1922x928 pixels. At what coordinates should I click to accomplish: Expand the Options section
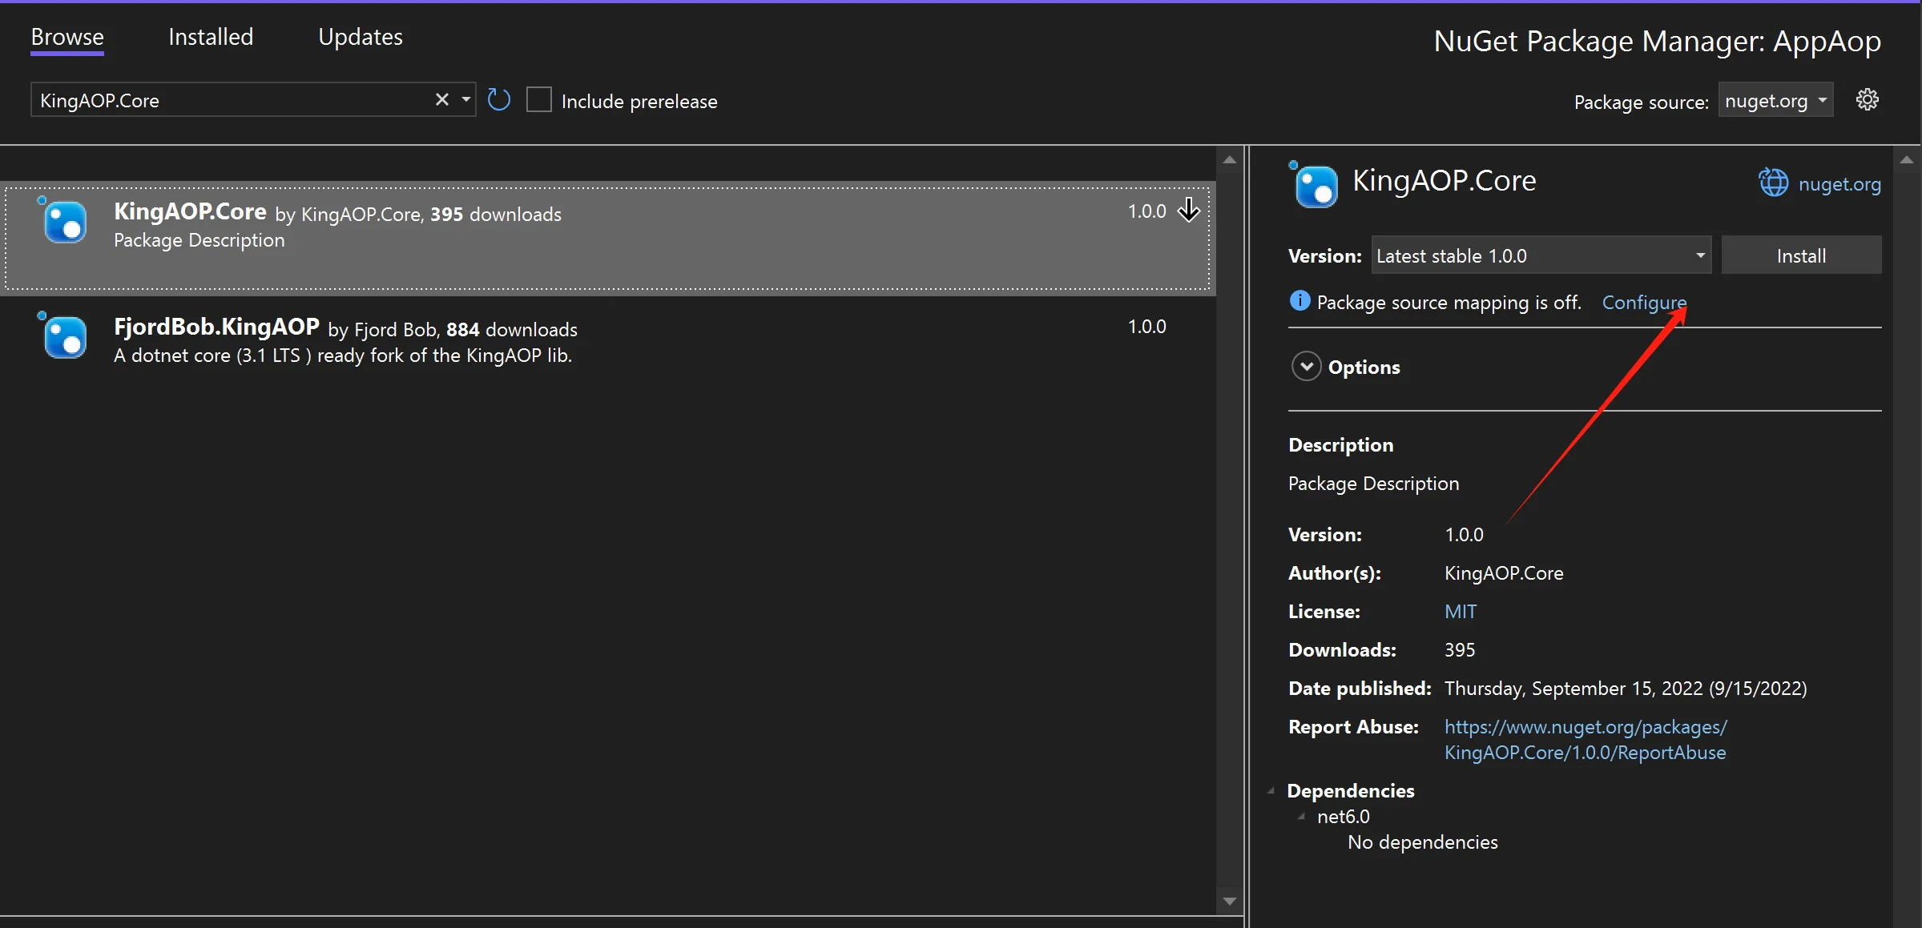pyautogui.click(x=1306, y=367)
